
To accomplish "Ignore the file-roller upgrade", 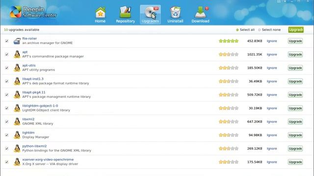I will [x=272, y=41].
